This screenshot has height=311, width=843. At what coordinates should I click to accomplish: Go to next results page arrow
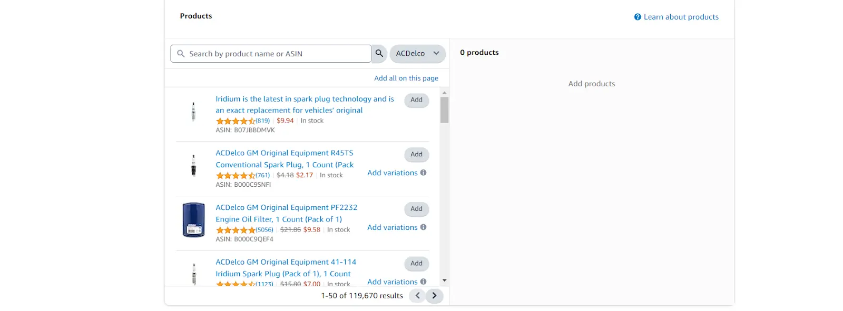[435, 296]
